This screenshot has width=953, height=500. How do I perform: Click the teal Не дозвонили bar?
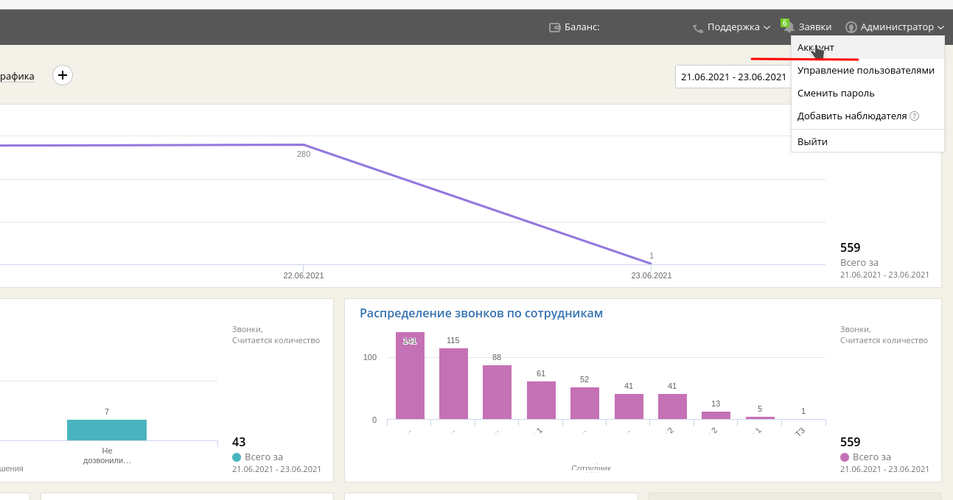[x=107, y=430]
